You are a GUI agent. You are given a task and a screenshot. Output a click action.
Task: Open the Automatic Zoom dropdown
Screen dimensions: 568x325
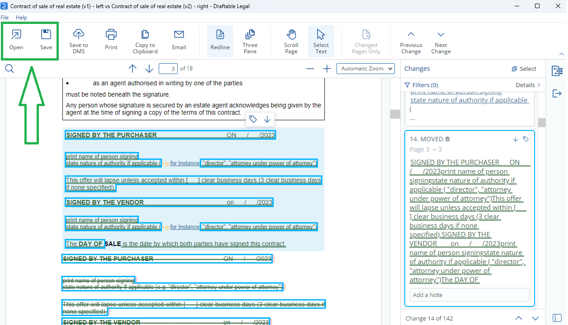(365, 69)
